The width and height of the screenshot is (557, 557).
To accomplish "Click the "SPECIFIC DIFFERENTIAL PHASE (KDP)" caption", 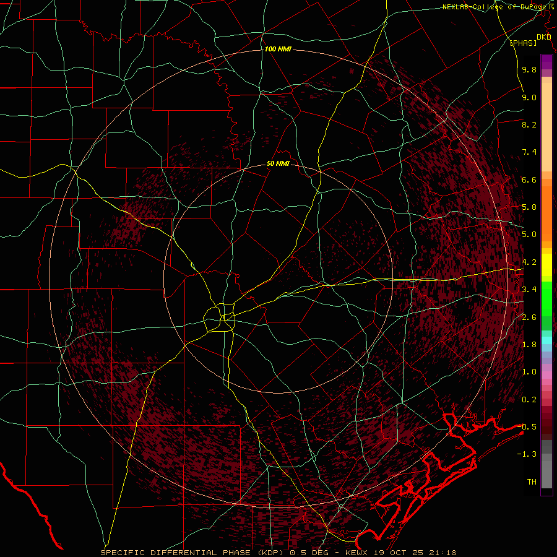I will [193, 553].
